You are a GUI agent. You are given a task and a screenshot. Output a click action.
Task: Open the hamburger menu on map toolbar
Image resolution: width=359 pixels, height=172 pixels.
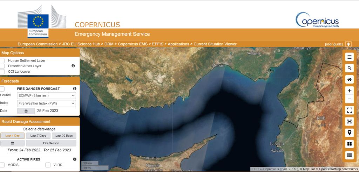(x=349, y=57)
